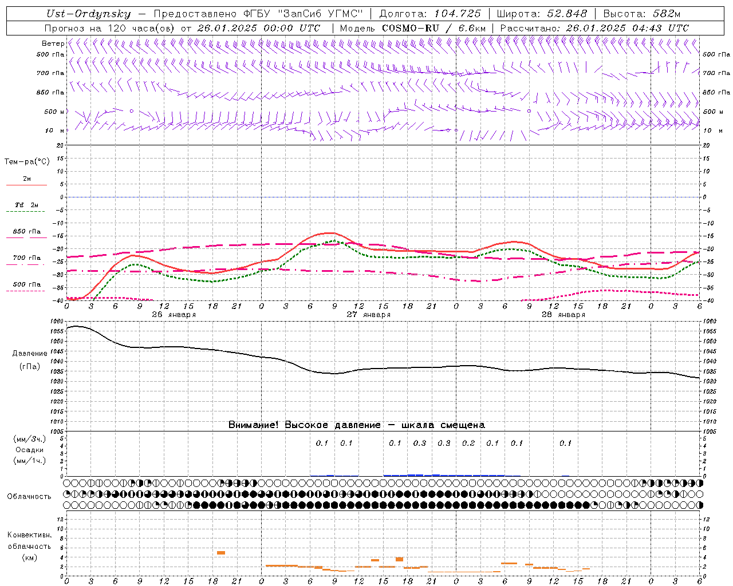Viewport: 733px width, 586px height.
Task: Click the "28 января" date label
Action: pos(563,315)
